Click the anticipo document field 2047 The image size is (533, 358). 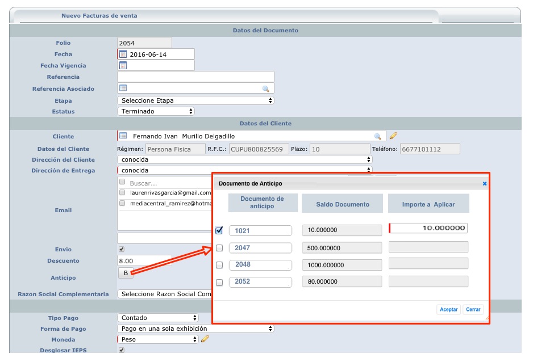pos(260,248)
